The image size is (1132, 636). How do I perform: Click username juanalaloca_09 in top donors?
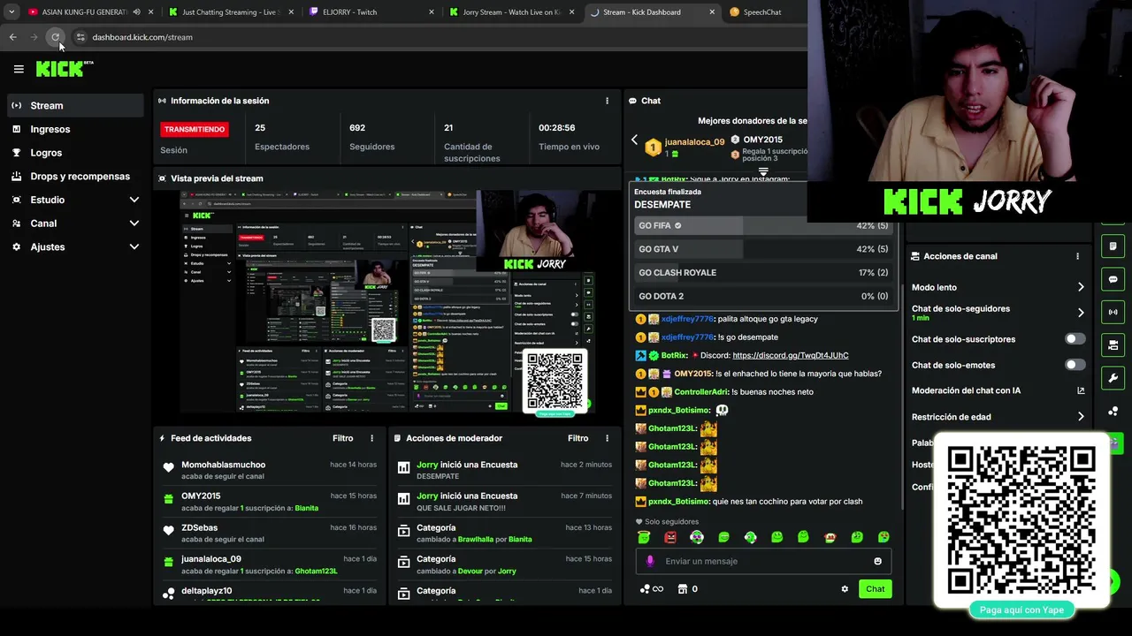pyautogui.click(x=694, y=141)
